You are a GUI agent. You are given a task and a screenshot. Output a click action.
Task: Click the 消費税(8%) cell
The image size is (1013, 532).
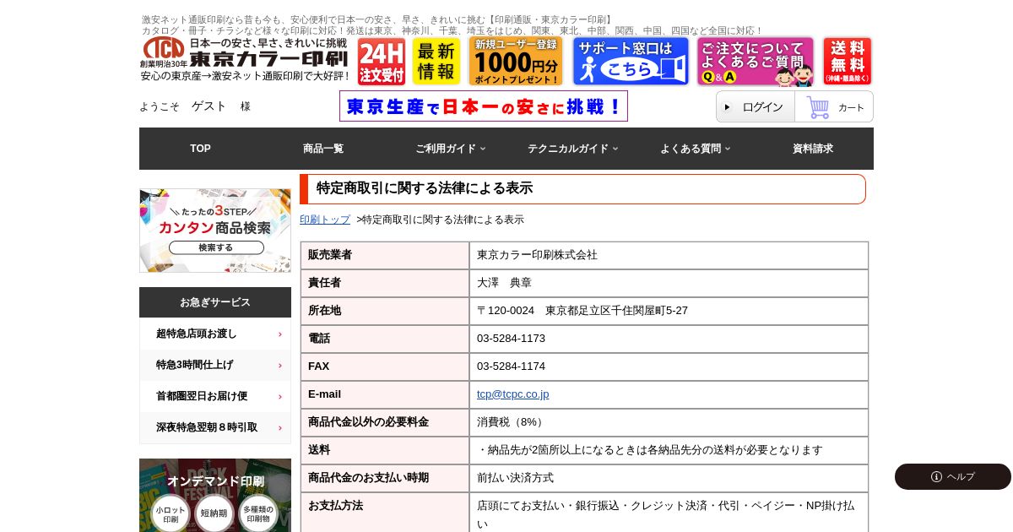coord(669,422)
